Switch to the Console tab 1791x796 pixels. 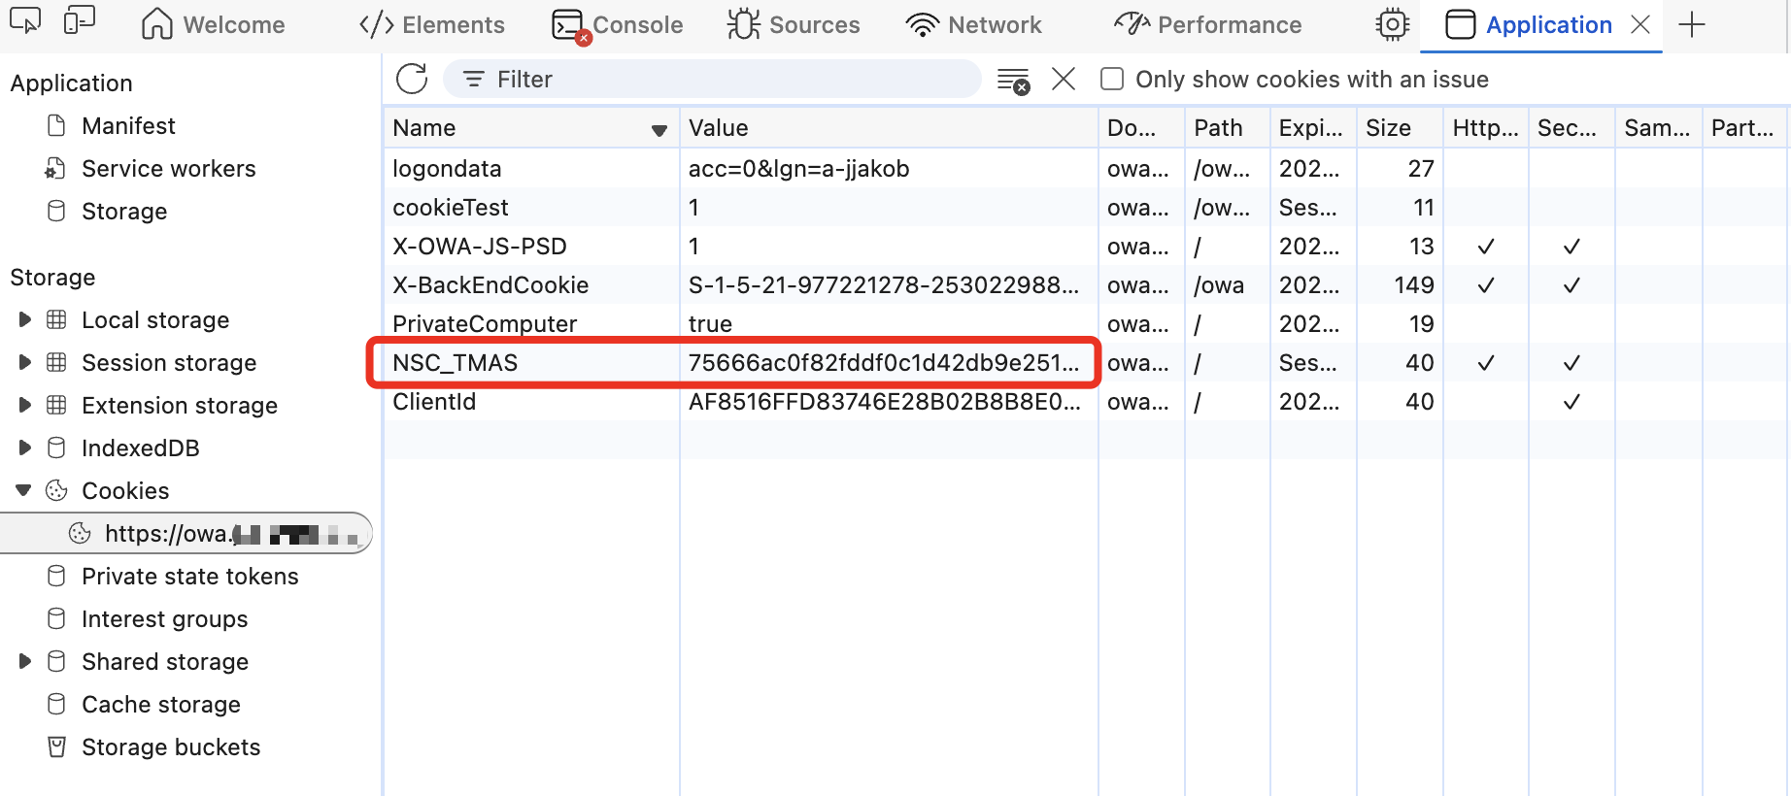[x=618, y=25]
